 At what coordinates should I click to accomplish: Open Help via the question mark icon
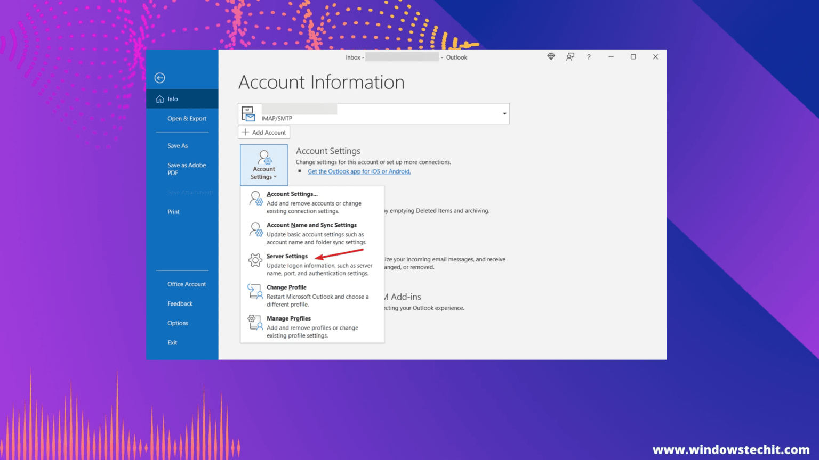click(588, 56)
